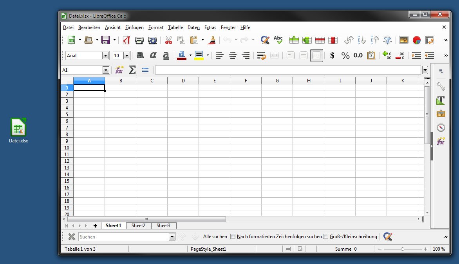The image size is (459, 264).
Task: Expand the font size dropdown
Action: pyautogui.click(x=126, y=56)
